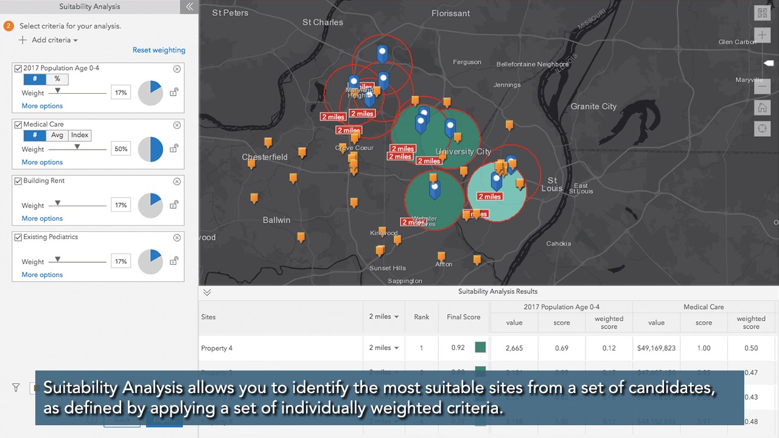Click the 0.69 population score cell

pos(562,349)
